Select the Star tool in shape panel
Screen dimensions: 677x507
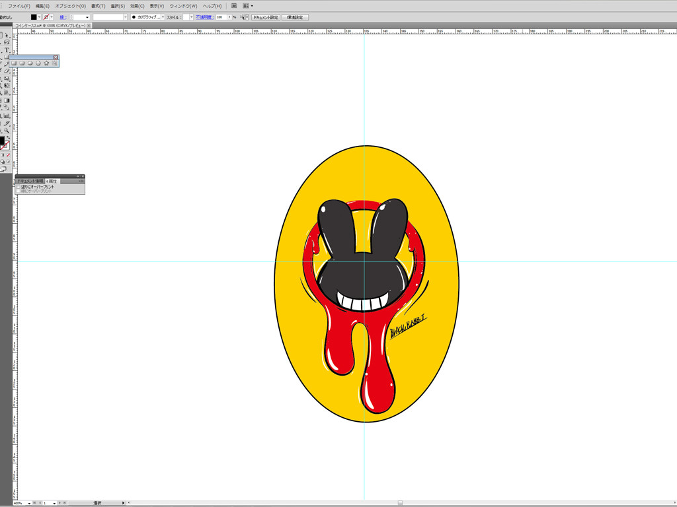[46, 63]
